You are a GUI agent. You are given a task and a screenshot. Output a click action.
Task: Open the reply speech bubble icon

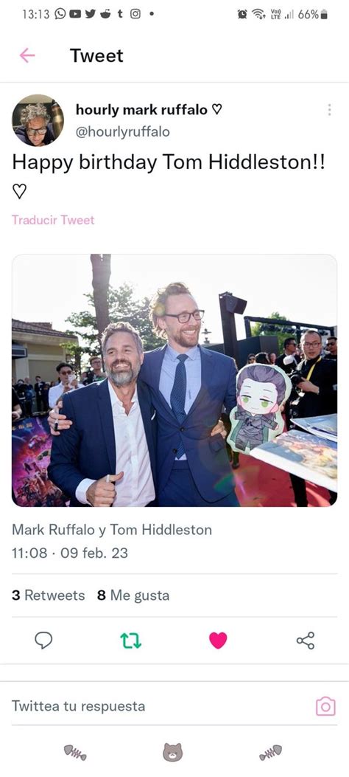click(43, 640)
